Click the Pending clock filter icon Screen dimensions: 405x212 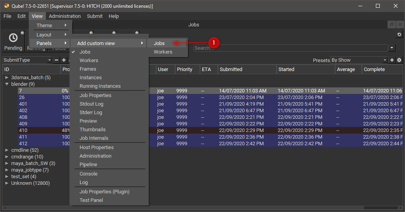[13, 38]
